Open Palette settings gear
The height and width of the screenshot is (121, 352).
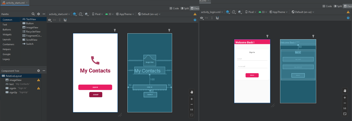pos(38,14)
